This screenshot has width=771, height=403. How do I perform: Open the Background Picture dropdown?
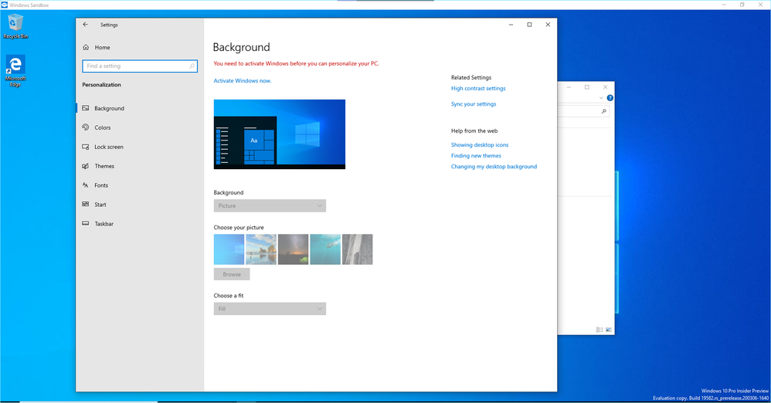pos(270,205)
